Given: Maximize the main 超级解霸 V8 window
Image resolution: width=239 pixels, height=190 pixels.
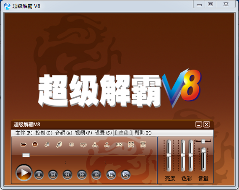Looking at the screenshot, I should [210, 4].
